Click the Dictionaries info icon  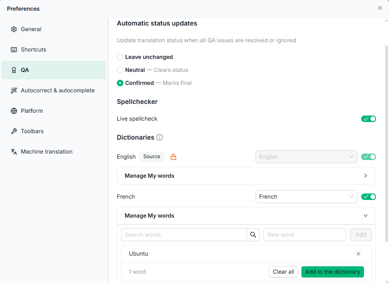point(159,137)
